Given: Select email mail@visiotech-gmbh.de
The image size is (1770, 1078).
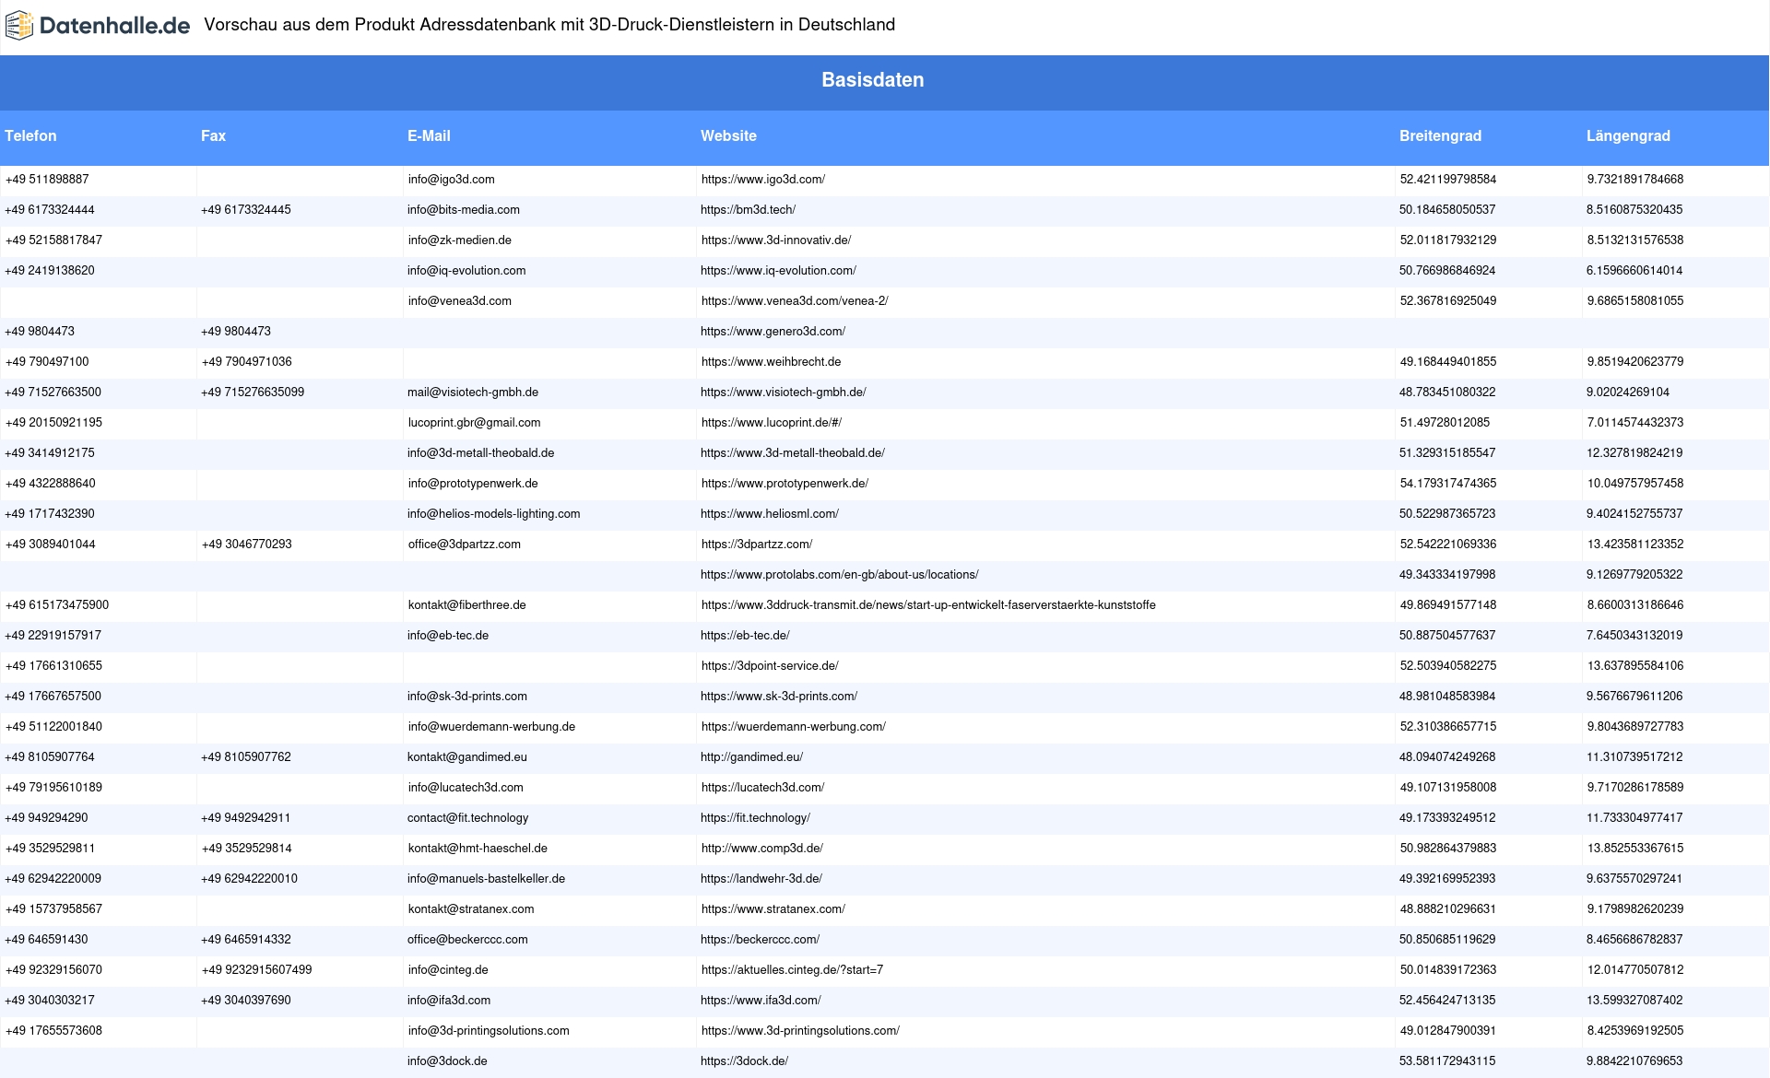Looking at the screenshot, I should [473, 393].
